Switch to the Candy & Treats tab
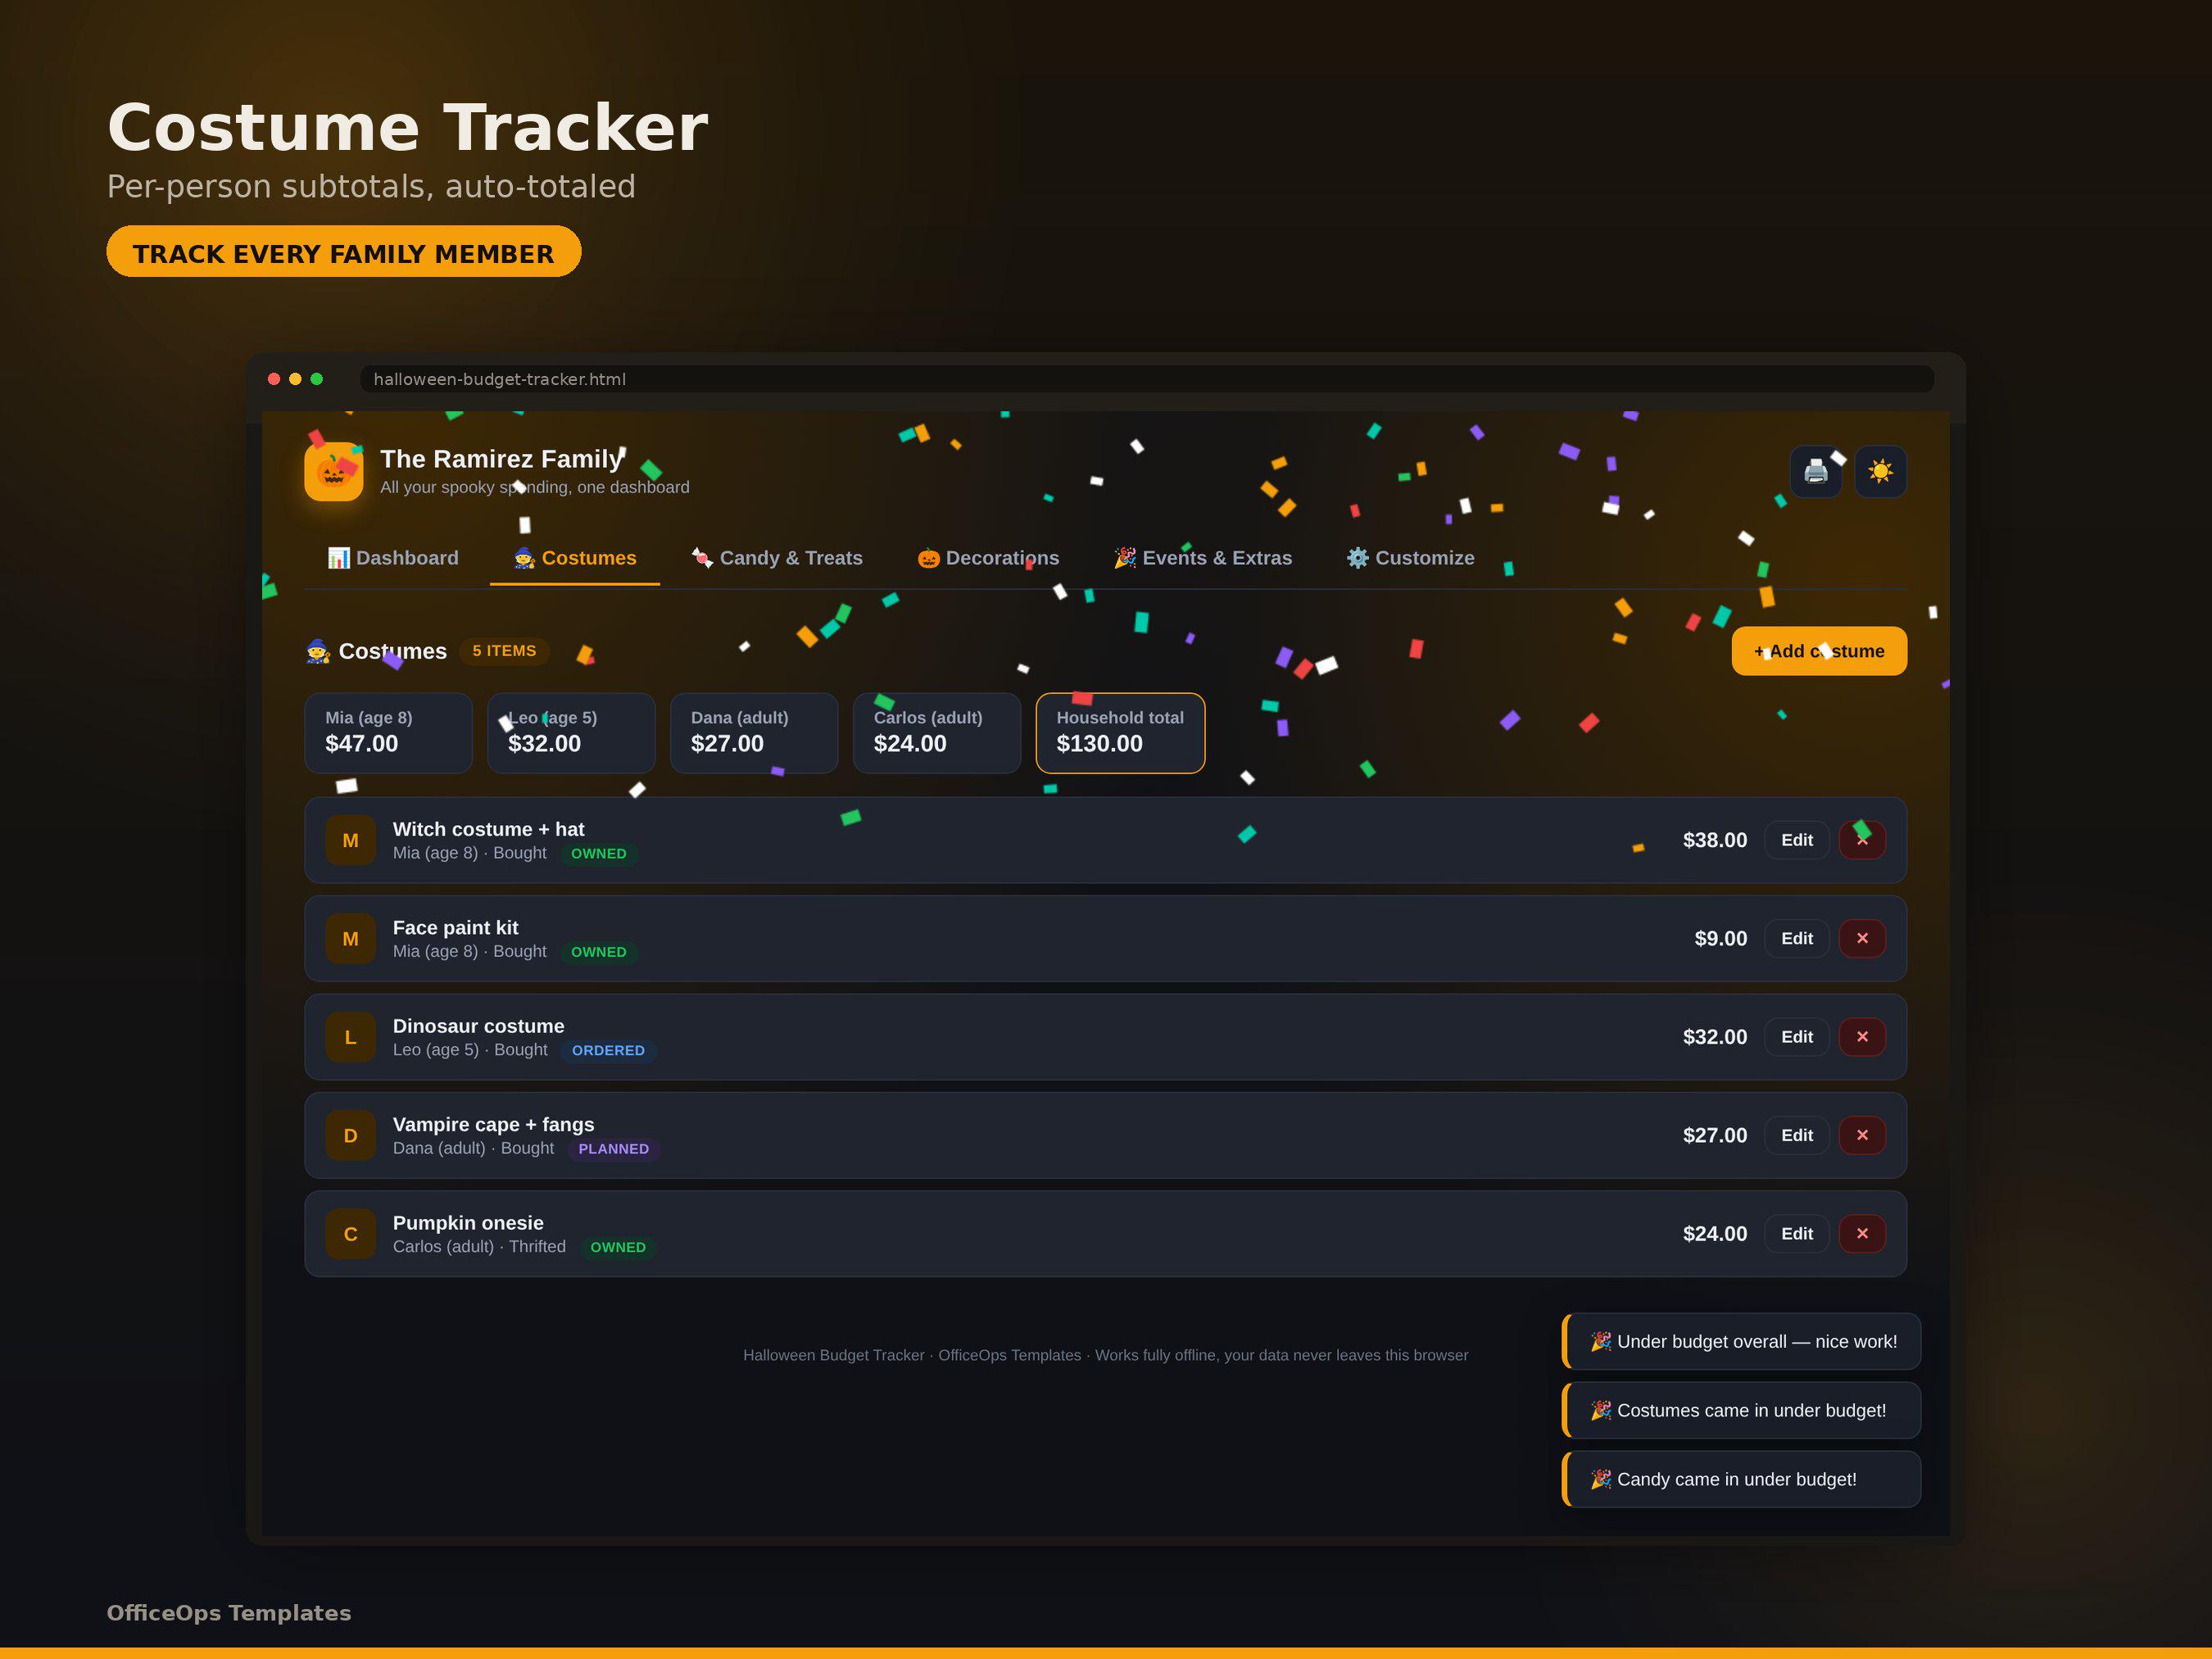The height and width of the screenshot is (1659, 2212). [x=777, y=558]
